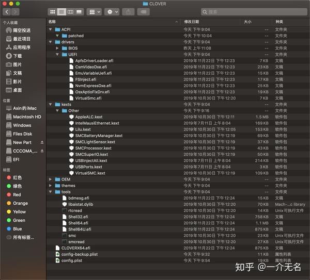Screen dimensions: 310x280
Task: Open the Windows volume
Action: (x=19, y=125)
